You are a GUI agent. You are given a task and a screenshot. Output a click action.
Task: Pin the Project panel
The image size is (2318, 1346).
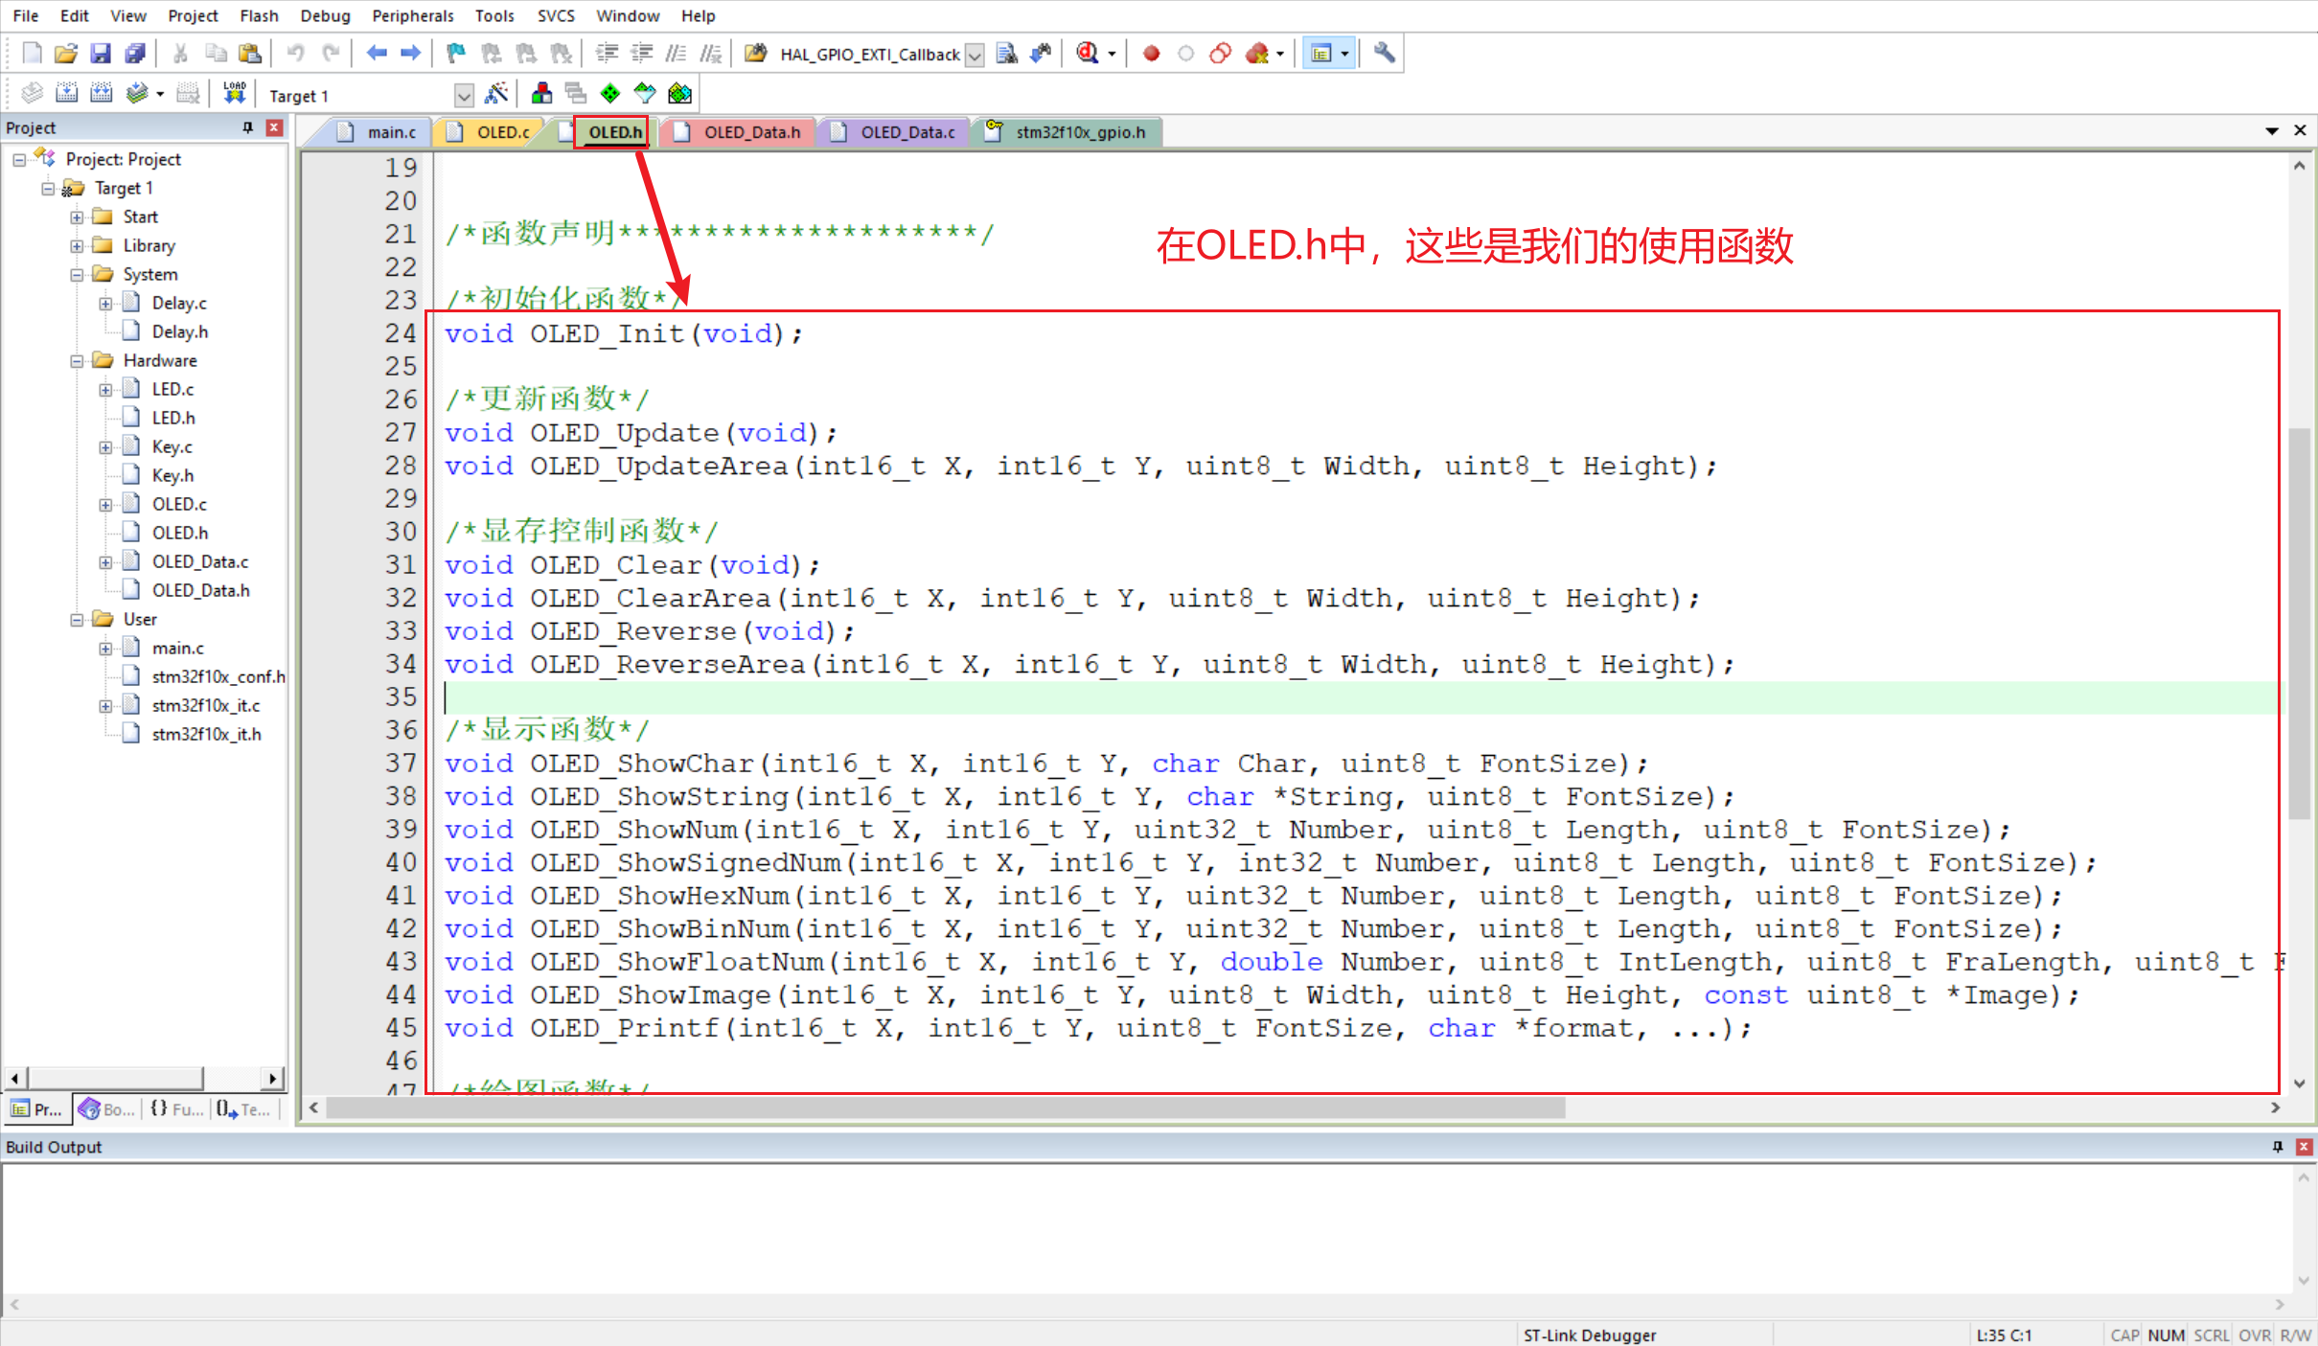(x=247, y=127)
